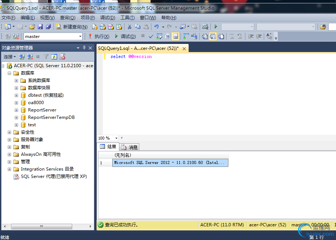The image size is (336, 240).
Task: Open the Activity Monitor icon
Action: pyautogui.click(x=205, y=27)
